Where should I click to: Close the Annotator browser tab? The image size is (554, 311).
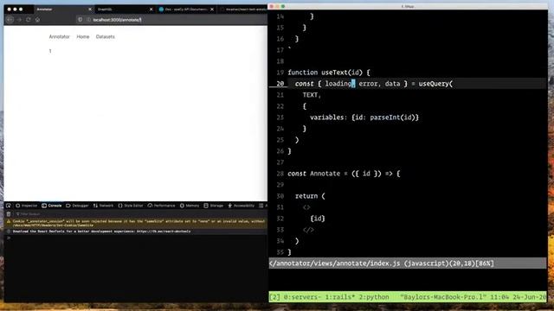(90, 10)
